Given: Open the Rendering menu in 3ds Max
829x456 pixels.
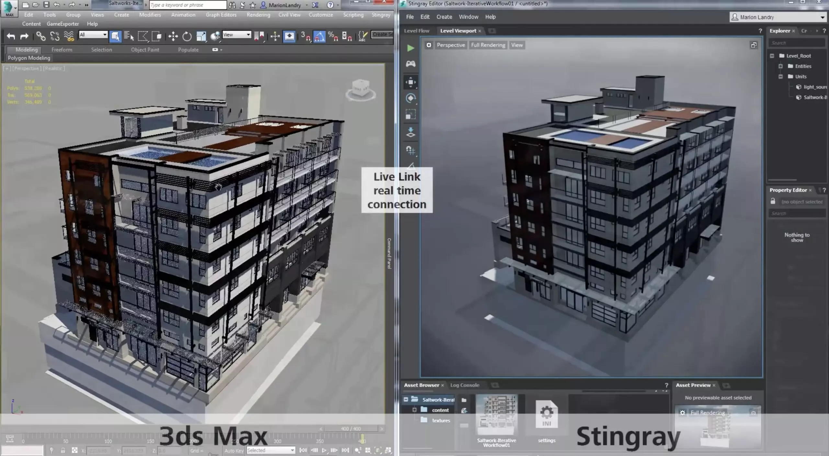Looking at the screenshot, I should pos(258,15).
